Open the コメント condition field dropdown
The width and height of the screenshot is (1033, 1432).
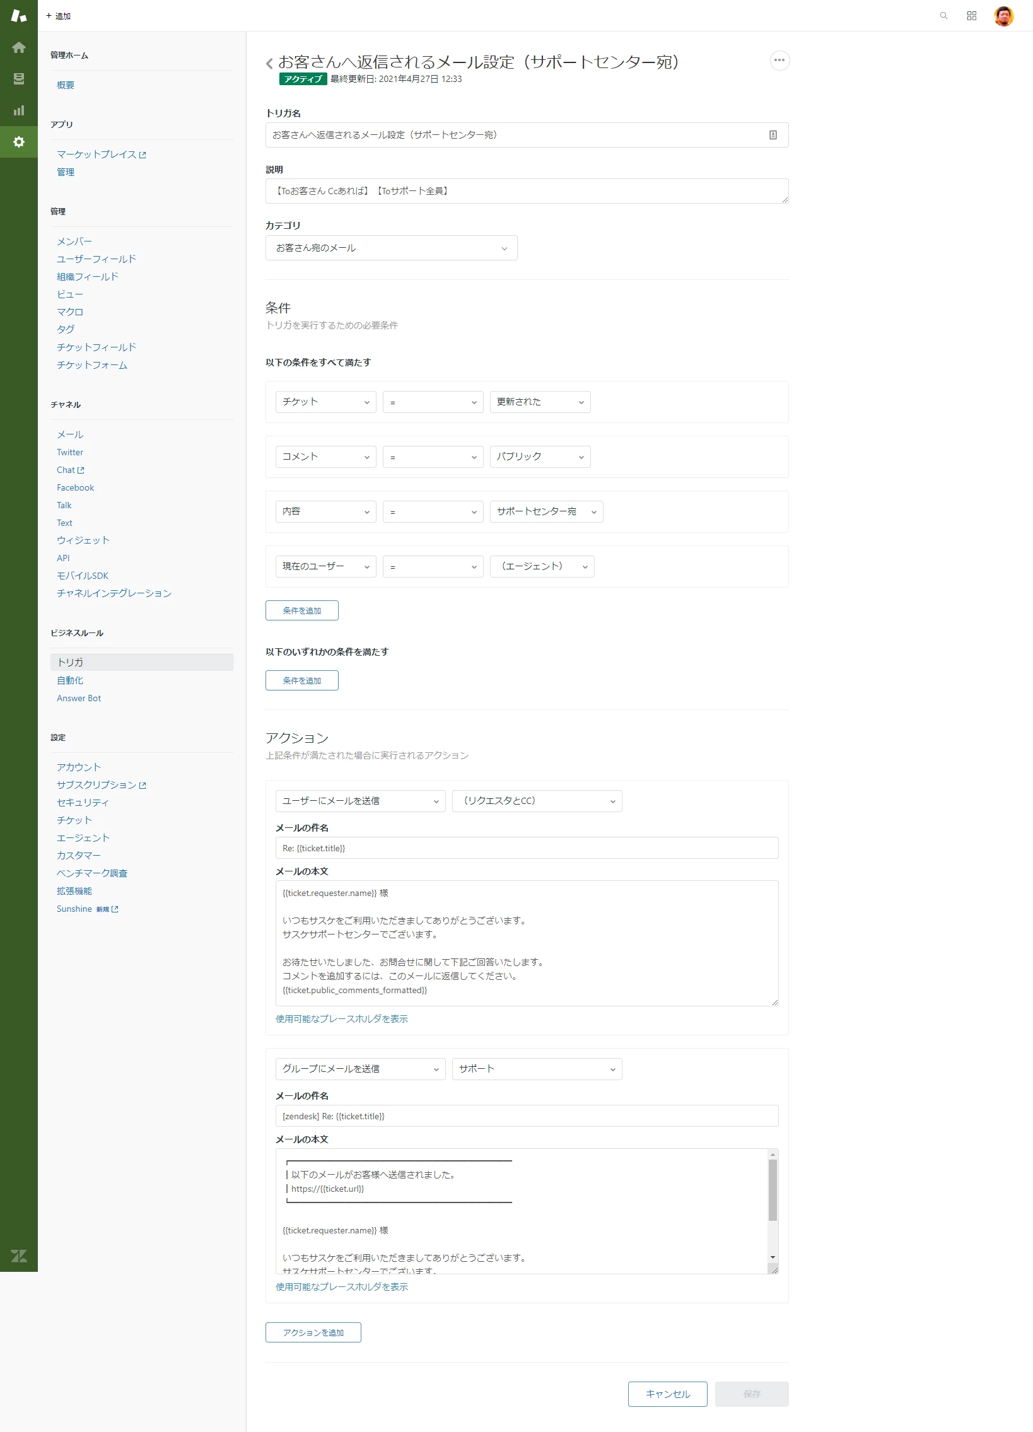(x=326, y=457)
